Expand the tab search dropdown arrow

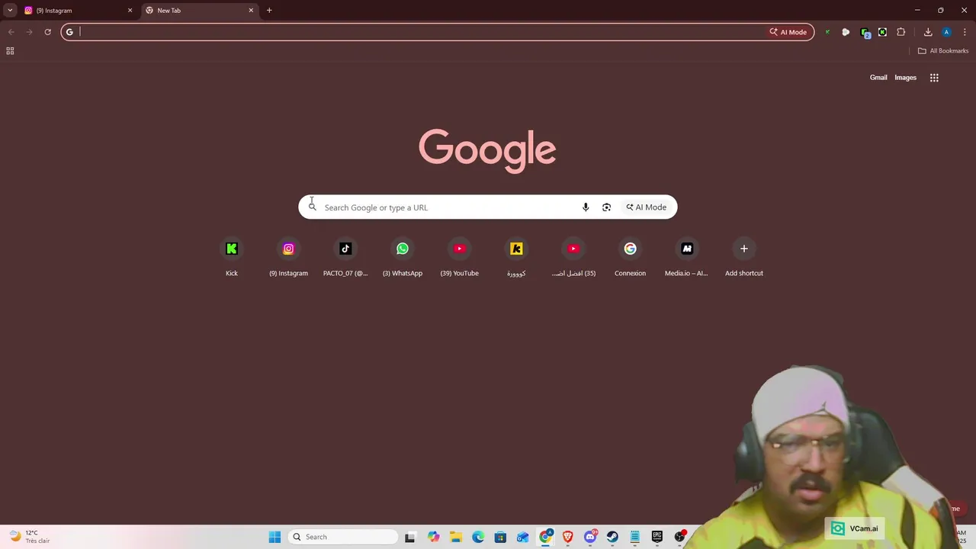tap(10, 11)
